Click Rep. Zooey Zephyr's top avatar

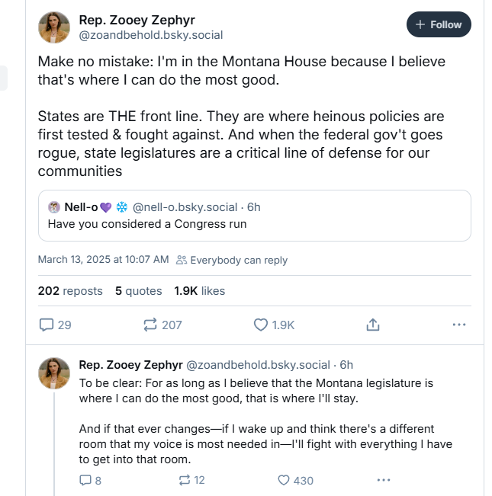coord(54,27)
